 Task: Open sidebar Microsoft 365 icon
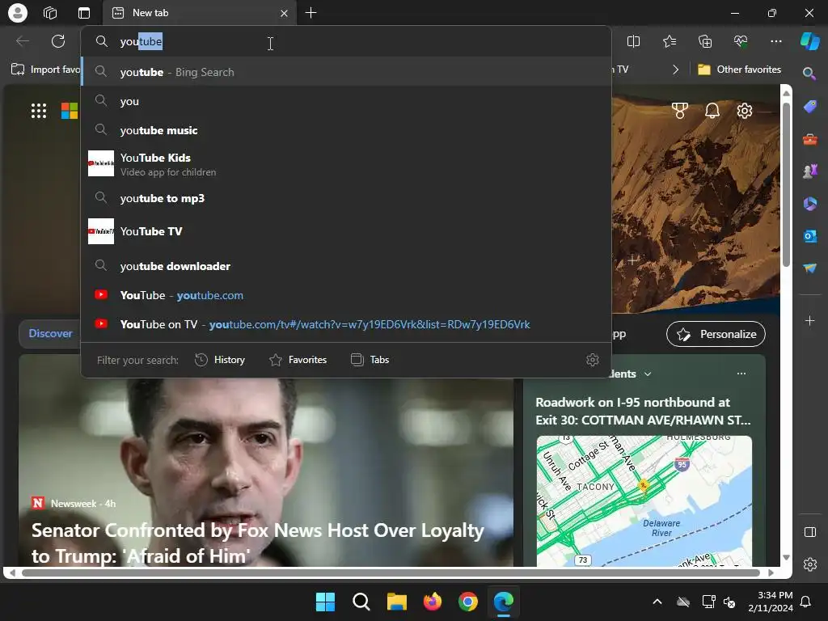tap(810, 203)
